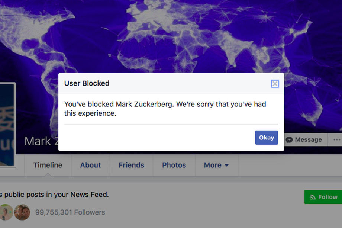Click the "User Blocked" dialog title
This screenshot has height=228, width=342.
tap(87, 83)
